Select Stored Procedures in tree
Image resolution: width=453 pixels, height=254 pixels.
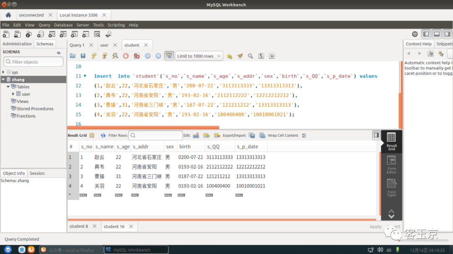35,109
